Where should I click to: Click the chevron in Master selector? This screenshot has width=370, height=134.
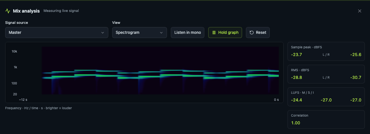pyautogui.click(x=102, y=33)
